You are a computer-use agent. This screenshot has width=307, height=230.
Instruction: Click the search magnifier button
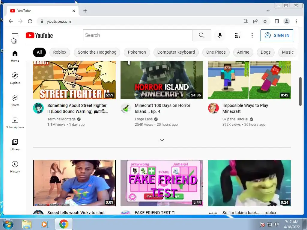pyautogui.click(x=202, y=35)
